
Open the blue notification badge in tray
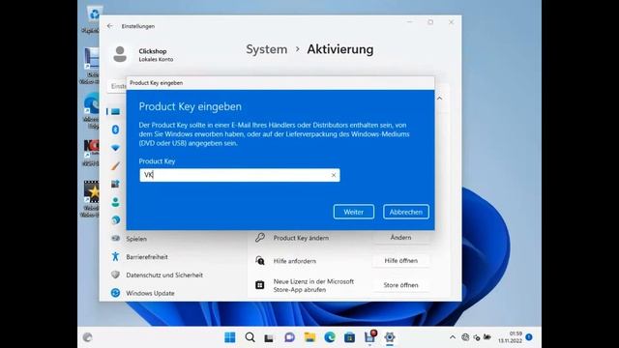point(529,337)
